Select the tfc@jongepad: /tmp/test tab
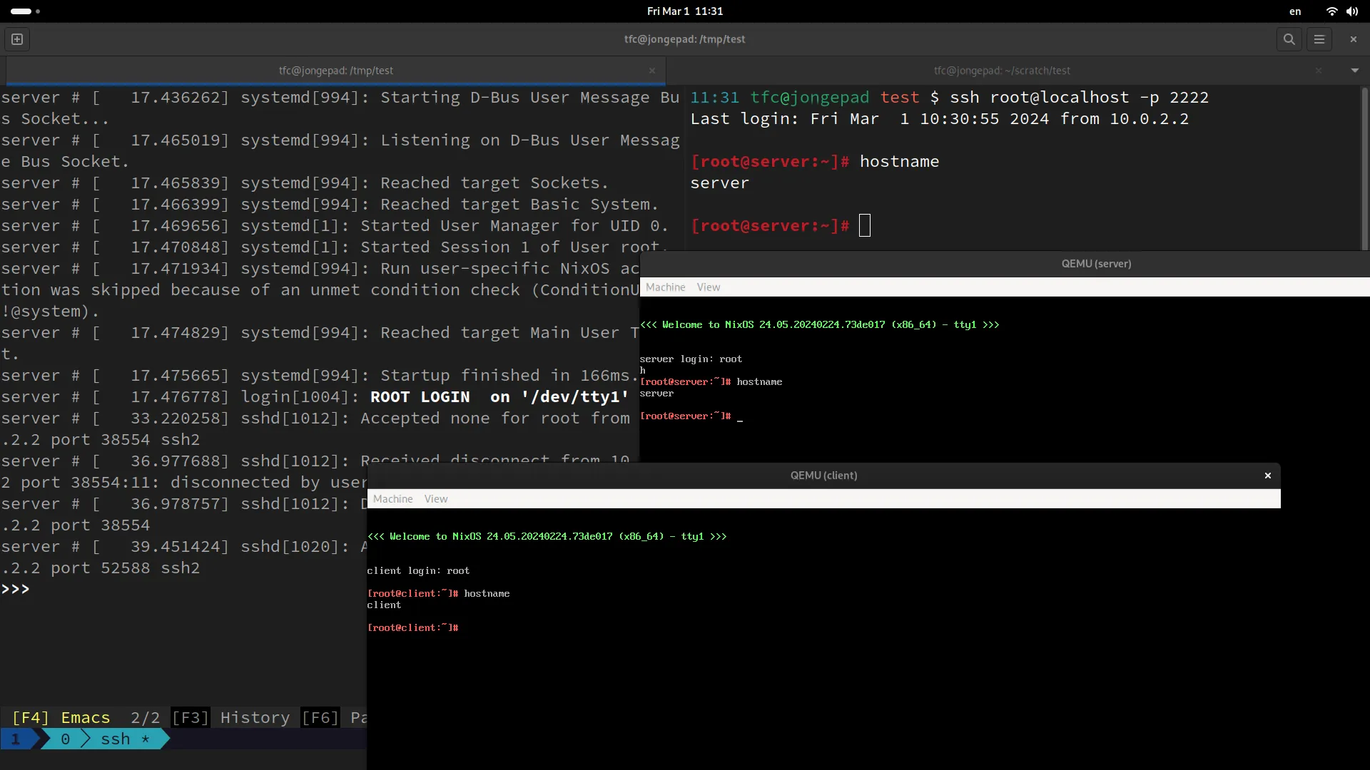 pyautogui.click(x=335, y=71)
